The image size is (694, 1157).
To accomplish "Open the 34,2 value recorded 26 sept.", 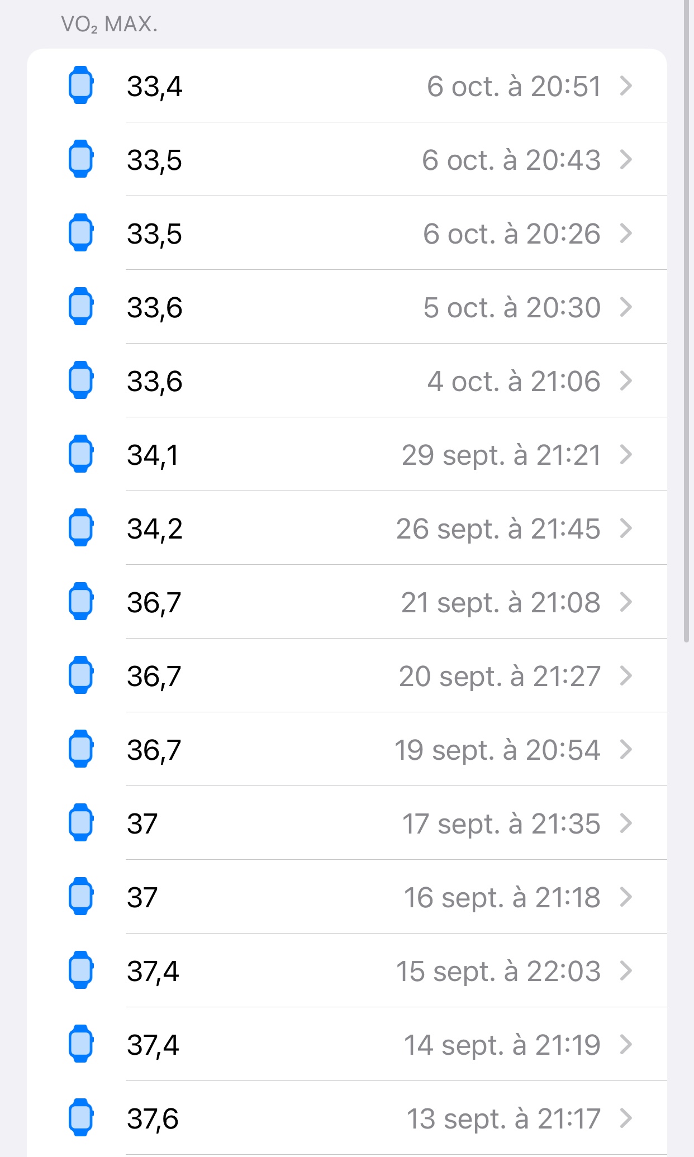I will pyautogui.click(x=155, y=528).
